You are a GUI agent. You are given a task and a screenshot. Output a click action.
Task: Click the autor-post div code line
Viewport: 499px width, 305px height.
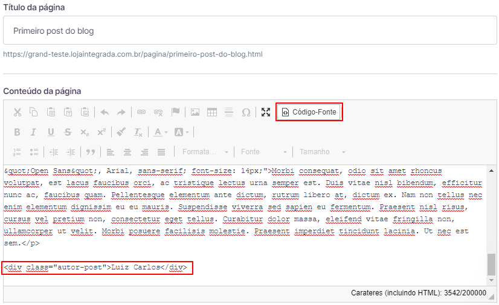tap(95, 267)
